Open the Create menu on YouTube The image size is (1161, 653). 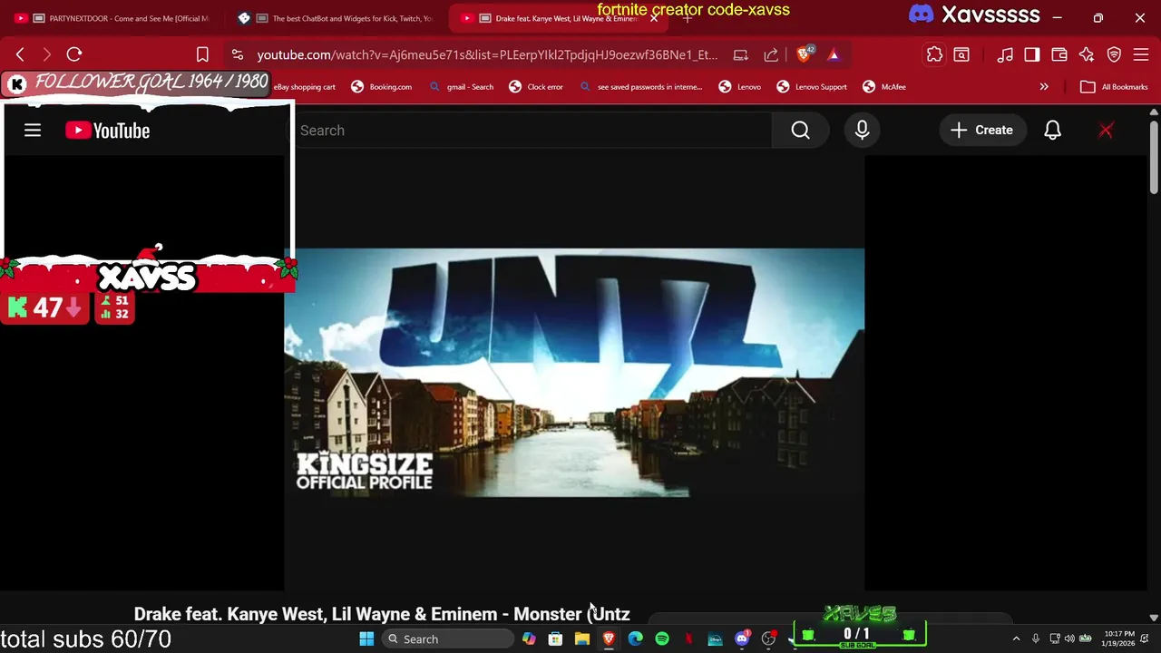[981, 131]
